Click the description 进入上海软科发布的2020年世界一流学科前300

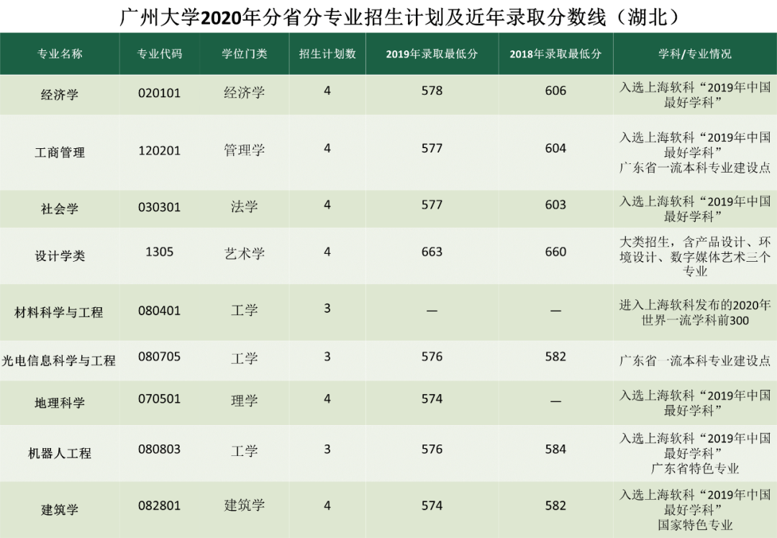695,313
